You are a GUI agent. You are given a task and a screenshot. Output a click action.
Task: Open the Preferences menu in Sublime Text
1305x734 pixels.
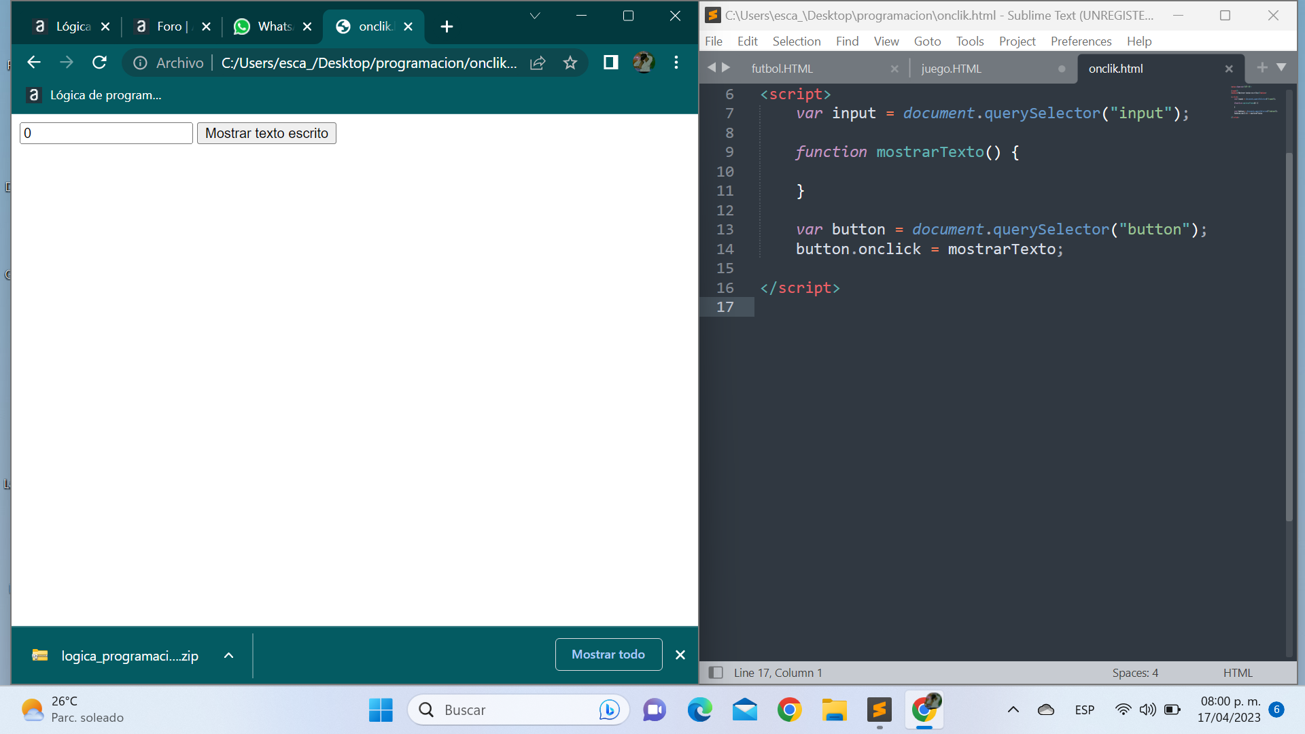(1081, 41)
